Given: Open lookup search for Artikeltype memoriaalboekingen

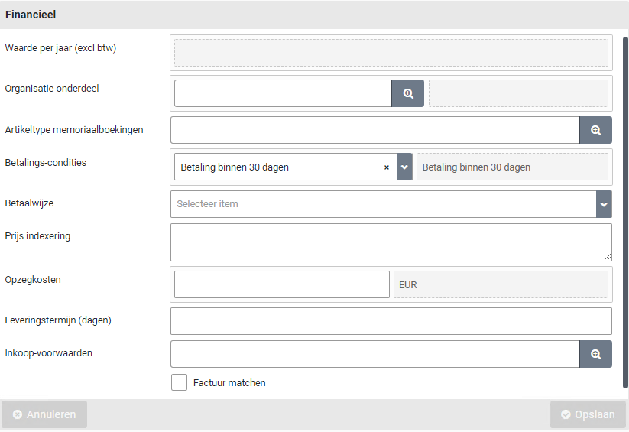Looking at the screenshot, I should (595, 130).
